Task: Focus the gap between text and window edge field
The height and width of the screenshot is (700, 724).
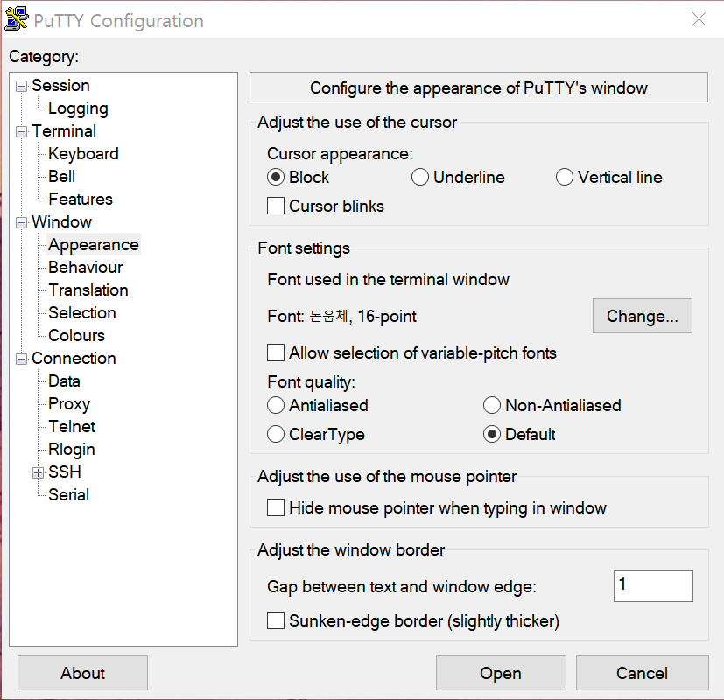Action: tap(653, 586)
